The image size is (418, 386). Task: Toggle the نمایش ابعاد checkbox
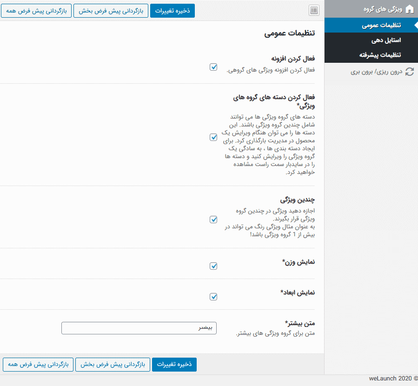click(213, 297)
